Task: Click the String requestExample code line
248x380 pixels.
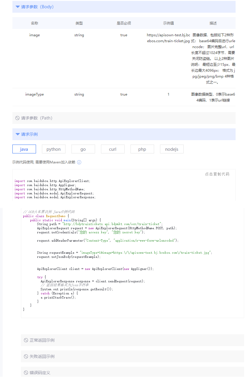Action: pos(125,253)
